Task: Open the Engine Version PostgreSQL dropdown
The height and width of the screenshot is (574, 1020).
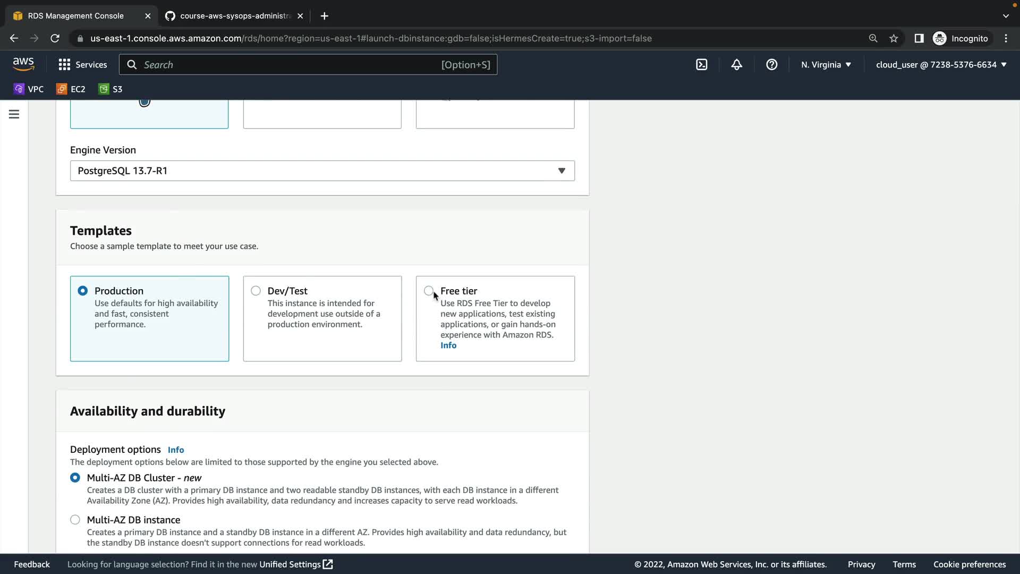Action: pos(322,171)
